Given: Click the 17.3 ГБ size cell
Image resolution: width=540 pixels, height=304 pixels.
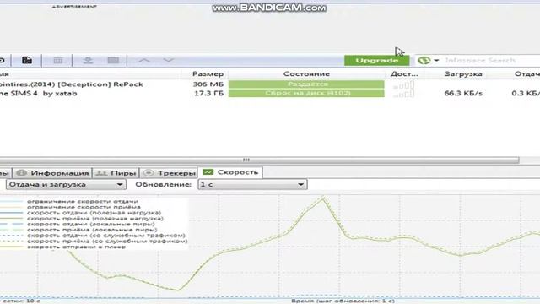Looking at the screenshot, I should point(208,93).
